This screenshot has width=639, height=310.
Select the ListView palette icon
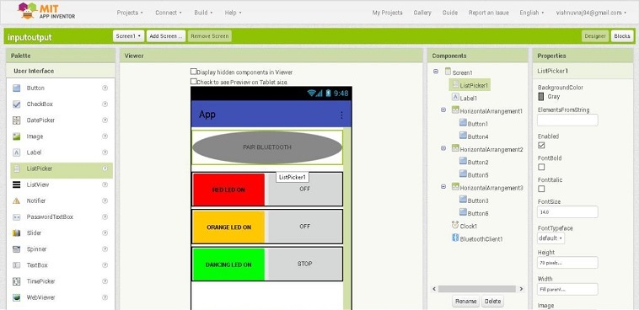coord(16,184)
